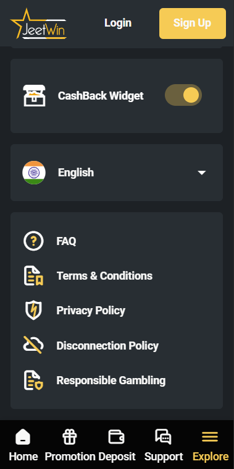Screen dimensions: 234x469
Task: Open the Promotion tab
Action: (70, 445)
